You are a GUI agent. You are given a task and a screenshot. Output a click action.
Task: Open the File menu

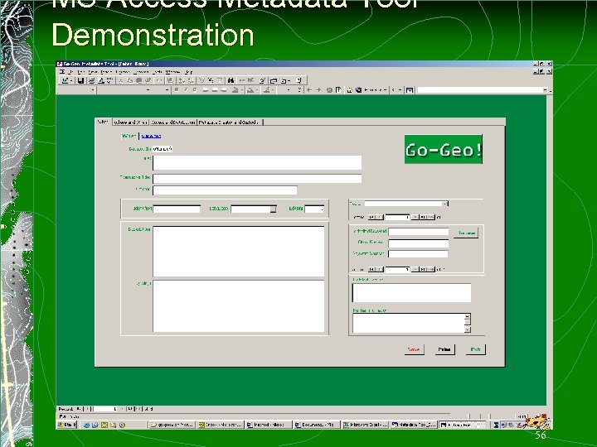pos(71,71)
